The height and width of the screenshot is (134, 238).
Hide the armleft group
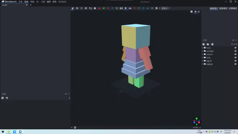(x=235, y=54)
